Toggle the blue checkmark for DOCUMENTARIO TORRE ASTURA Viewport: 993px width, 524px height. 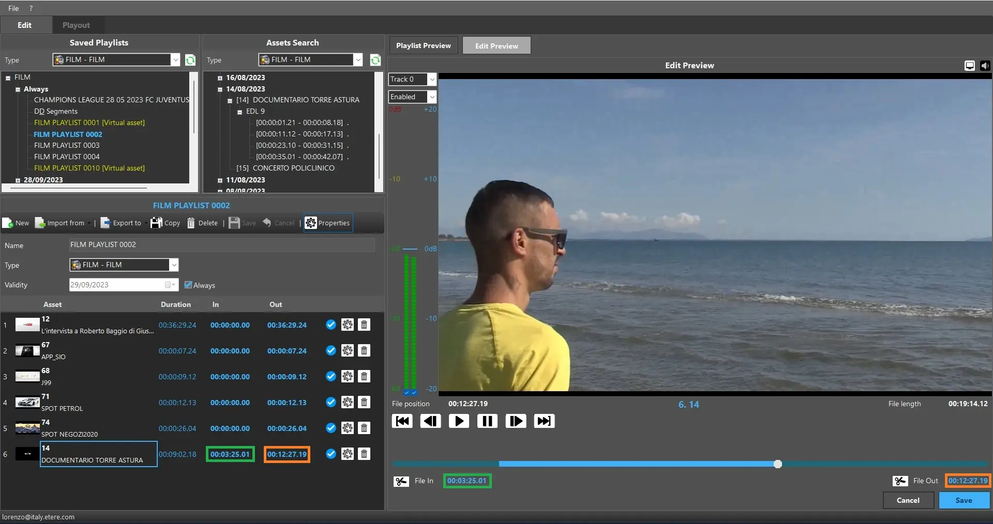pyautogui.click(x=331, y=454)
